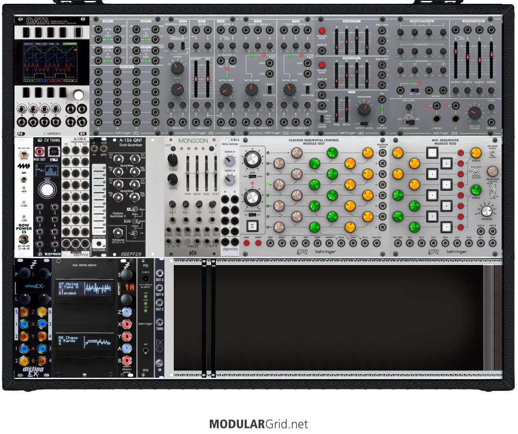This screenshot has height=434, width=518.
Task: Toggle the ON switch on CP1A PSU
Action: 145,351
